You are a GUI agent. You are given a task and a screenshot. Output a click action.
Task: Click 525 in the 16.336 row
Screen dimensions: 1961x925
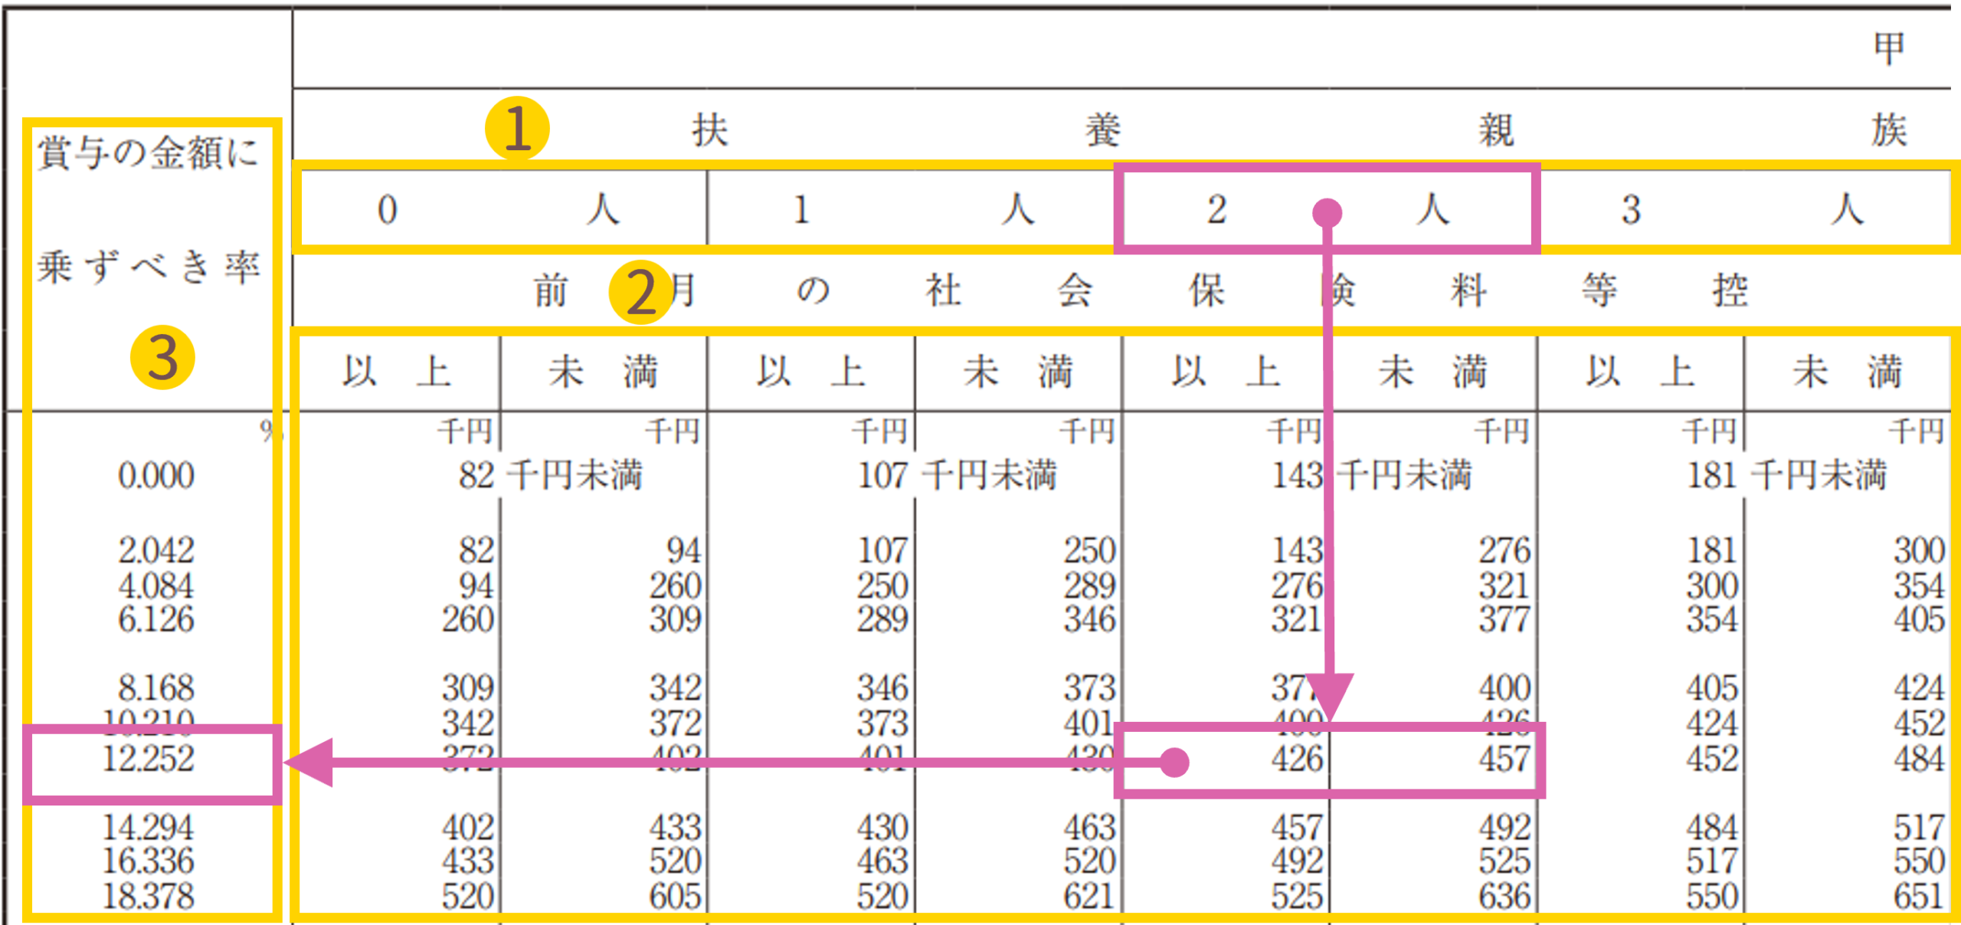(x=1504, y=861)
